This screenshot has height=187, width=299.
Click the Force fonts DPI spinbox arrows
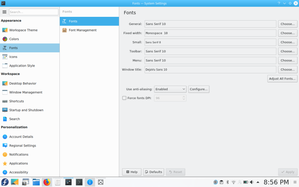(x=184, y=98)
